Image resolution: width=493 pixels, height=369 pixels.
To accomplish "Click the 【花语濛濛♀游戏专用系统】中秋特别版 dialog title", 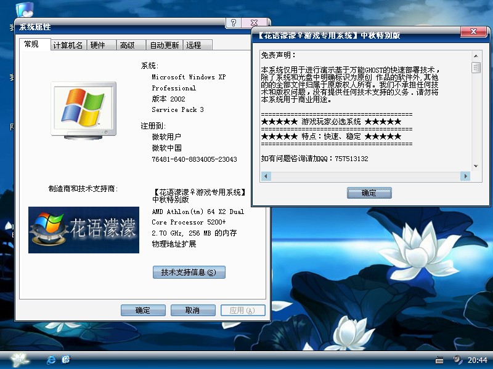I will point(329,36).
